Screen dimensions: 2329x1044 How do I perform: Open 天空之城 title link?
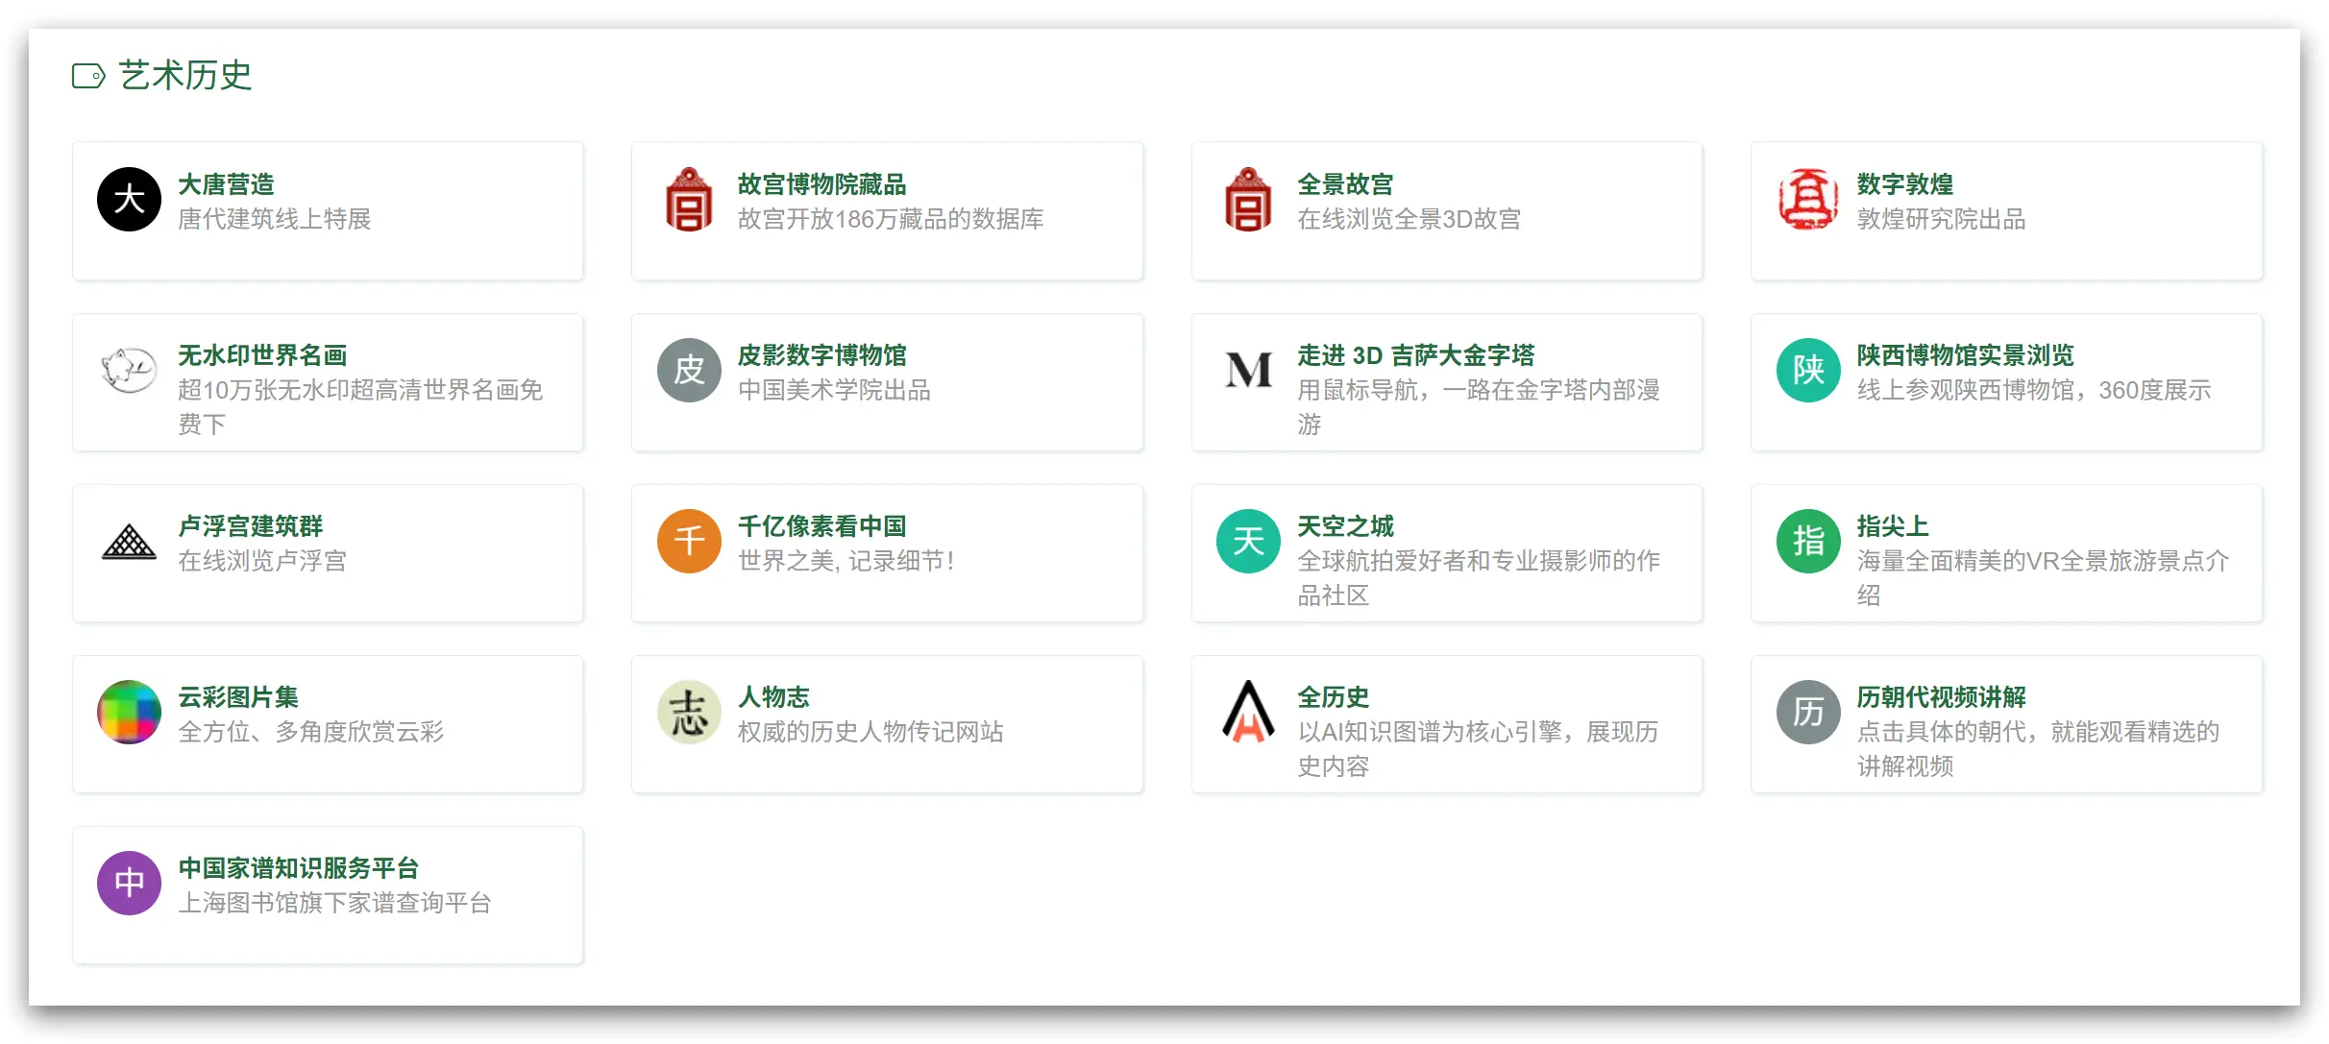(1345, 526)
